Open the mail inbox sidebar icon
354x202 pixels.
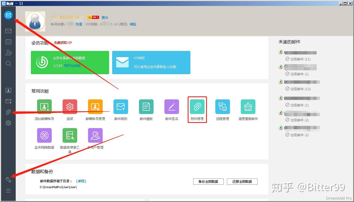pyautogui.click(x=8, y=31)
